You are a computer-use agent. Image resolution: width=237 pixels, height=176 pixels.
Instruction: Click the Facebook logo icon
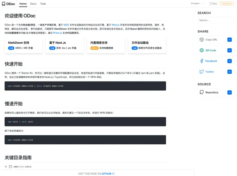pos(202,61)
